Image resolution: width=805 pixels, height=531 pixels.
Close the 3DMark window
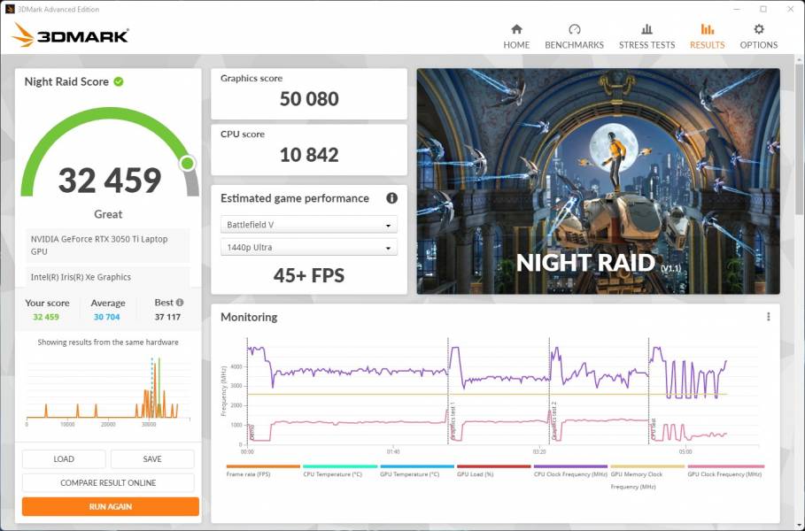click(x=791, y=9)
